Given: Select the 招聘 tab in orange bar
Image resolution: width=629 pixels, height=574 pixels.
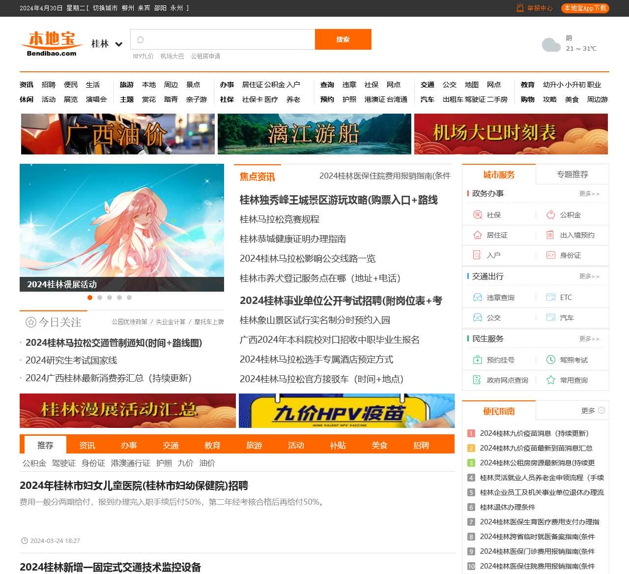Looking at the screenshot, I should [x=421, y=445].
